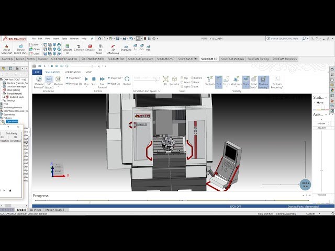Select the Engraving operation icon
Image resolution: width=335 pixels, height=251 pixels.
(126, 48)
